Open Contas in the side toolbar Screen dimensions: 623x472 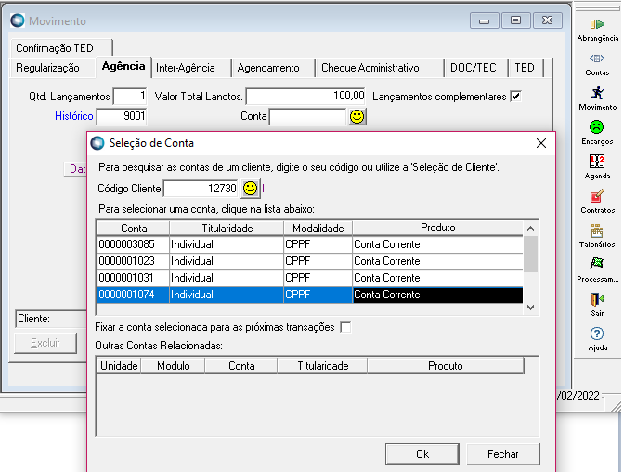pyautogui.click(x=597, y=64)
